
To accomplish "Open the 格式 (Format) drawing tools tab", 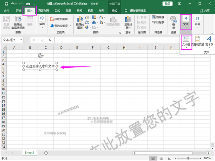I will (114, 10).
